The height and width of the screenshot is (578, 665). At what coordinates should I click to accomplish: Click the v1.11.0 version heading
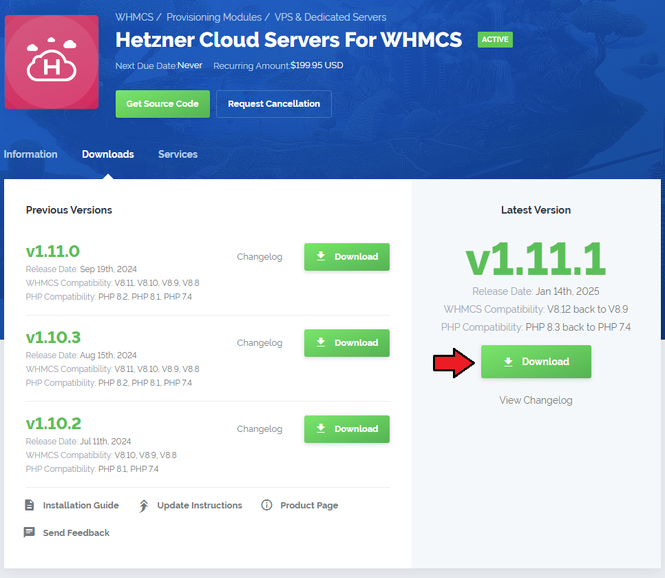pos(52,251)
